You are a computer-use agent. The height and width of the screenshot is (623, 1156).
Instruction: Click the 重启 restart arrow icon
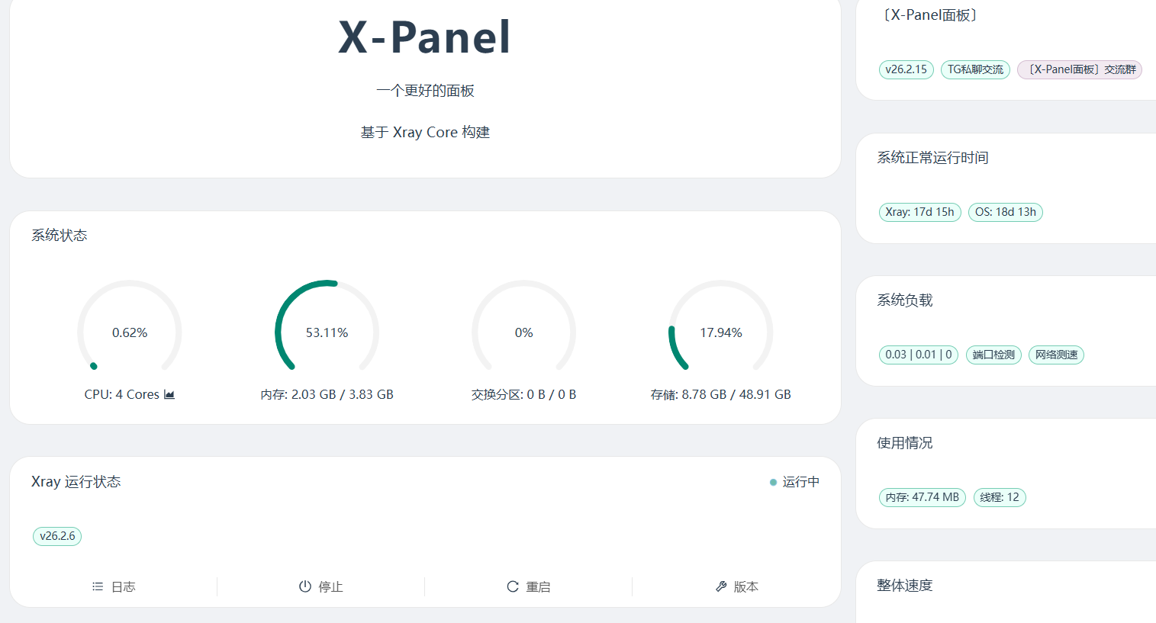point(513,586)
